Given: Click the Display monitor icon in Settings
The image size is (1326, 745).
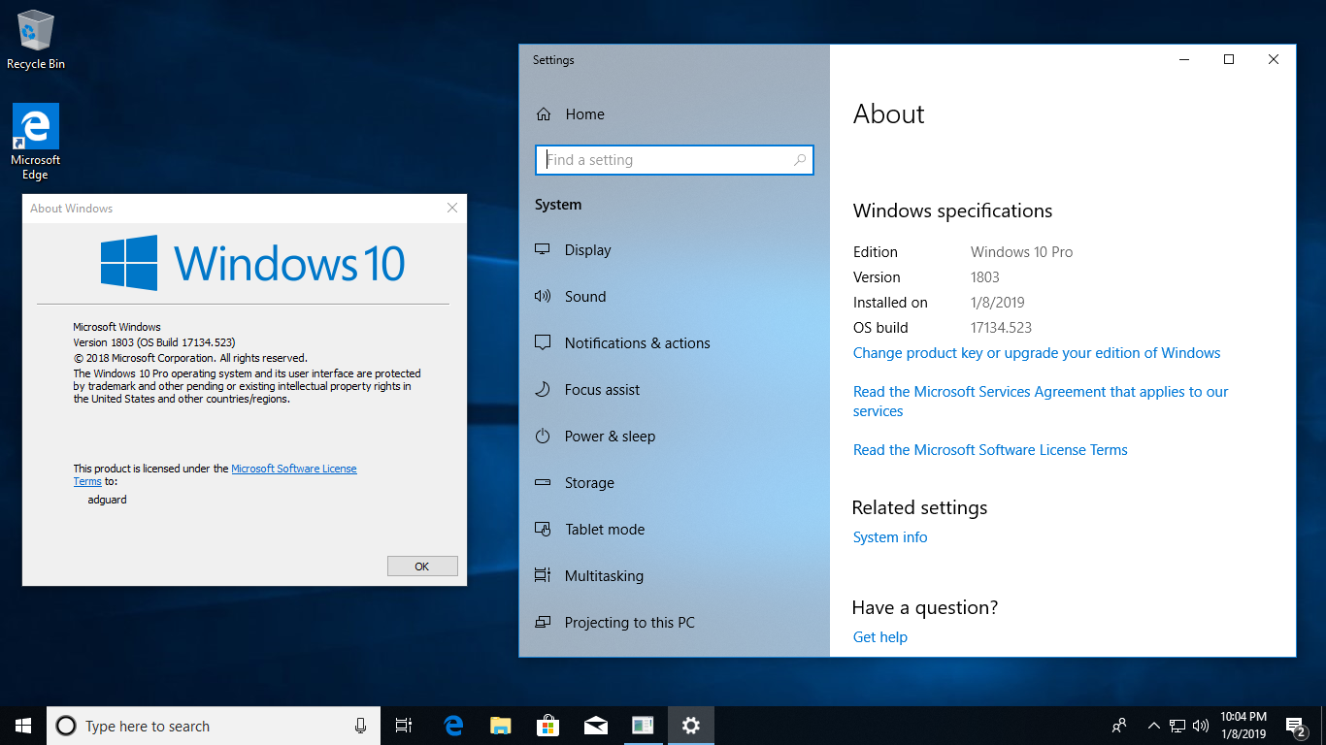Looking at the screenshot, I should point(543,250).
